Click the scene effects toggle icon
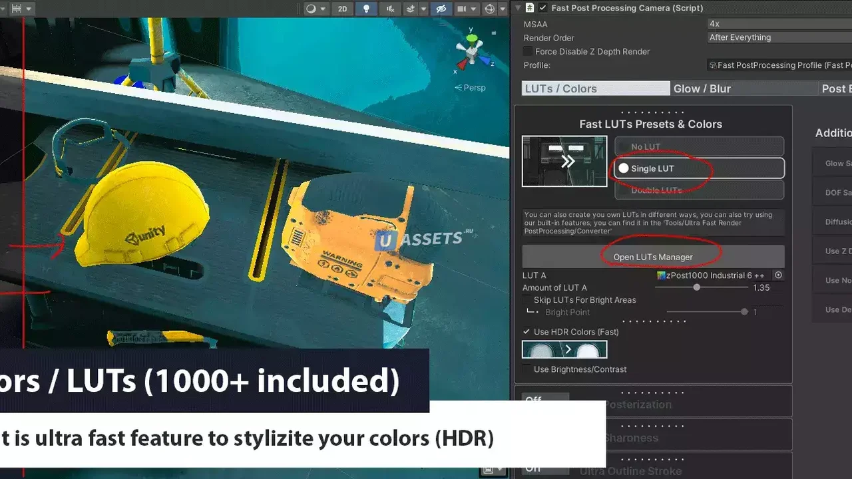This screenshot has width=852, height=479. point(411,9)
